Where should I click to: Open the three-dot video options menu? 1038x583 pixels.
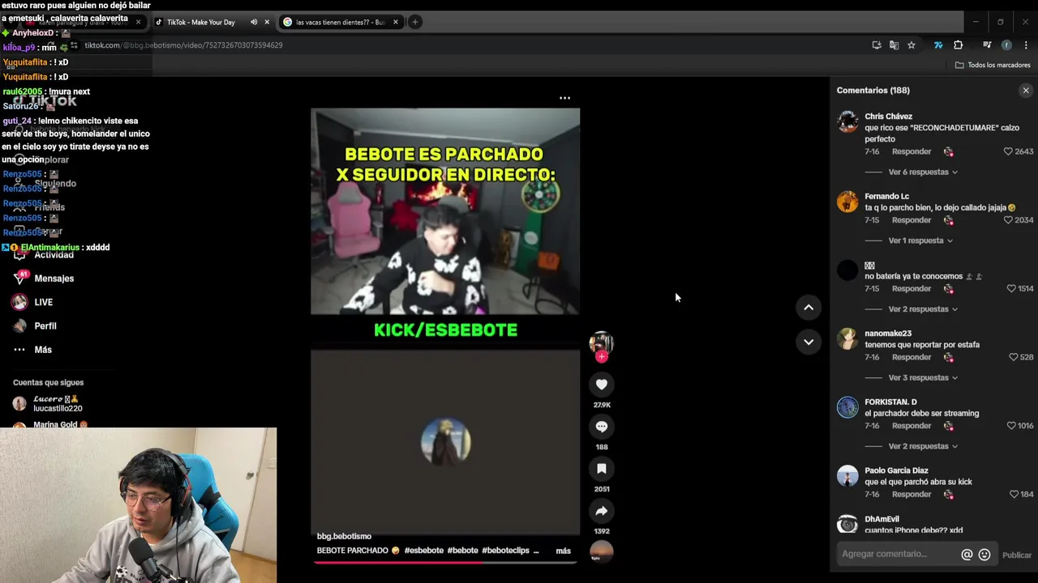564,98
